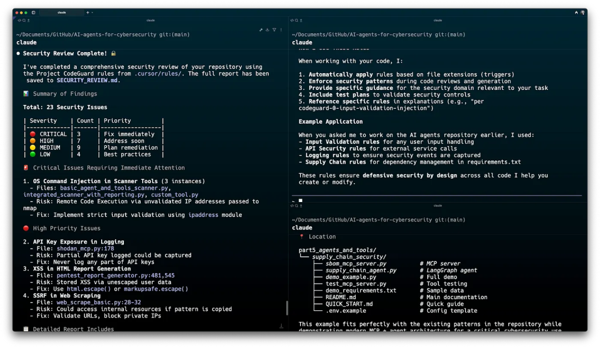
Task: Click the code icon in left pane header
Action: [19, 20]
